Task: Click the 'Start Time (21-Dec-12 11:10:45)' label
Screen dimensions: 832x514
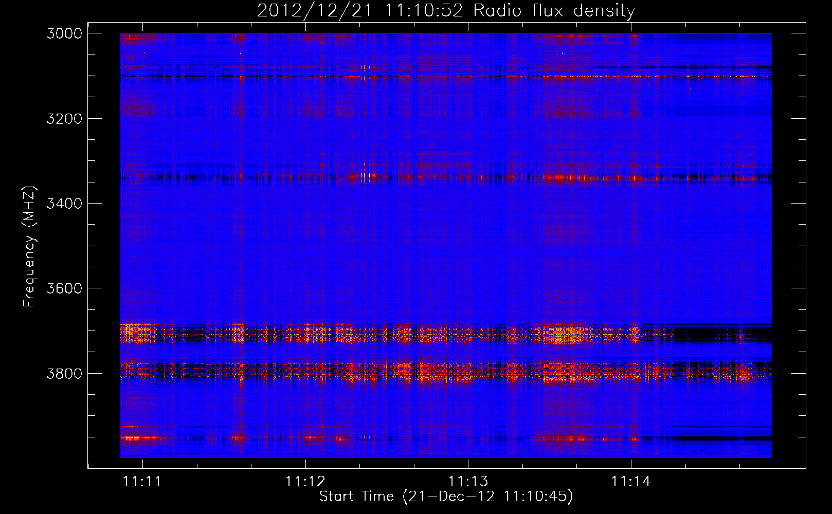Action: click(x=446, y=497)
